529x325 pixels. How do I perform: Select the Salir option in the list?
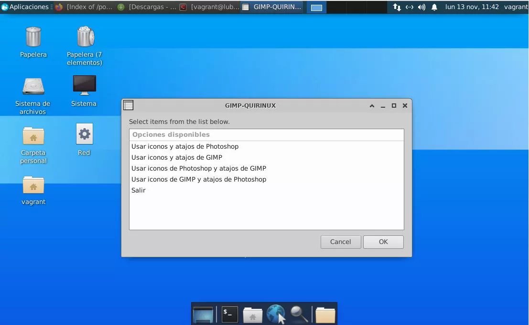139,190
